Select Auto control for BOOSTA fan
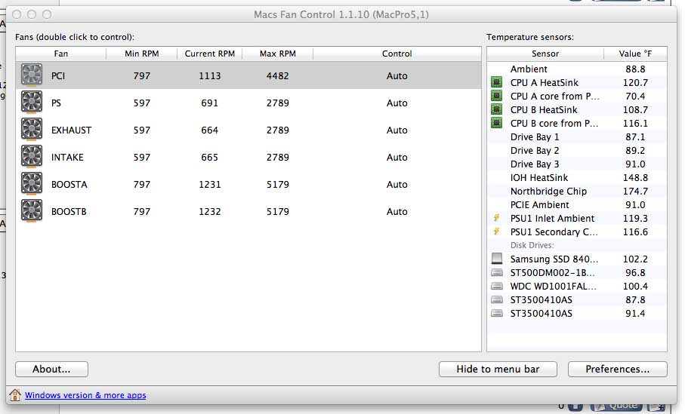 pos(396,184)
